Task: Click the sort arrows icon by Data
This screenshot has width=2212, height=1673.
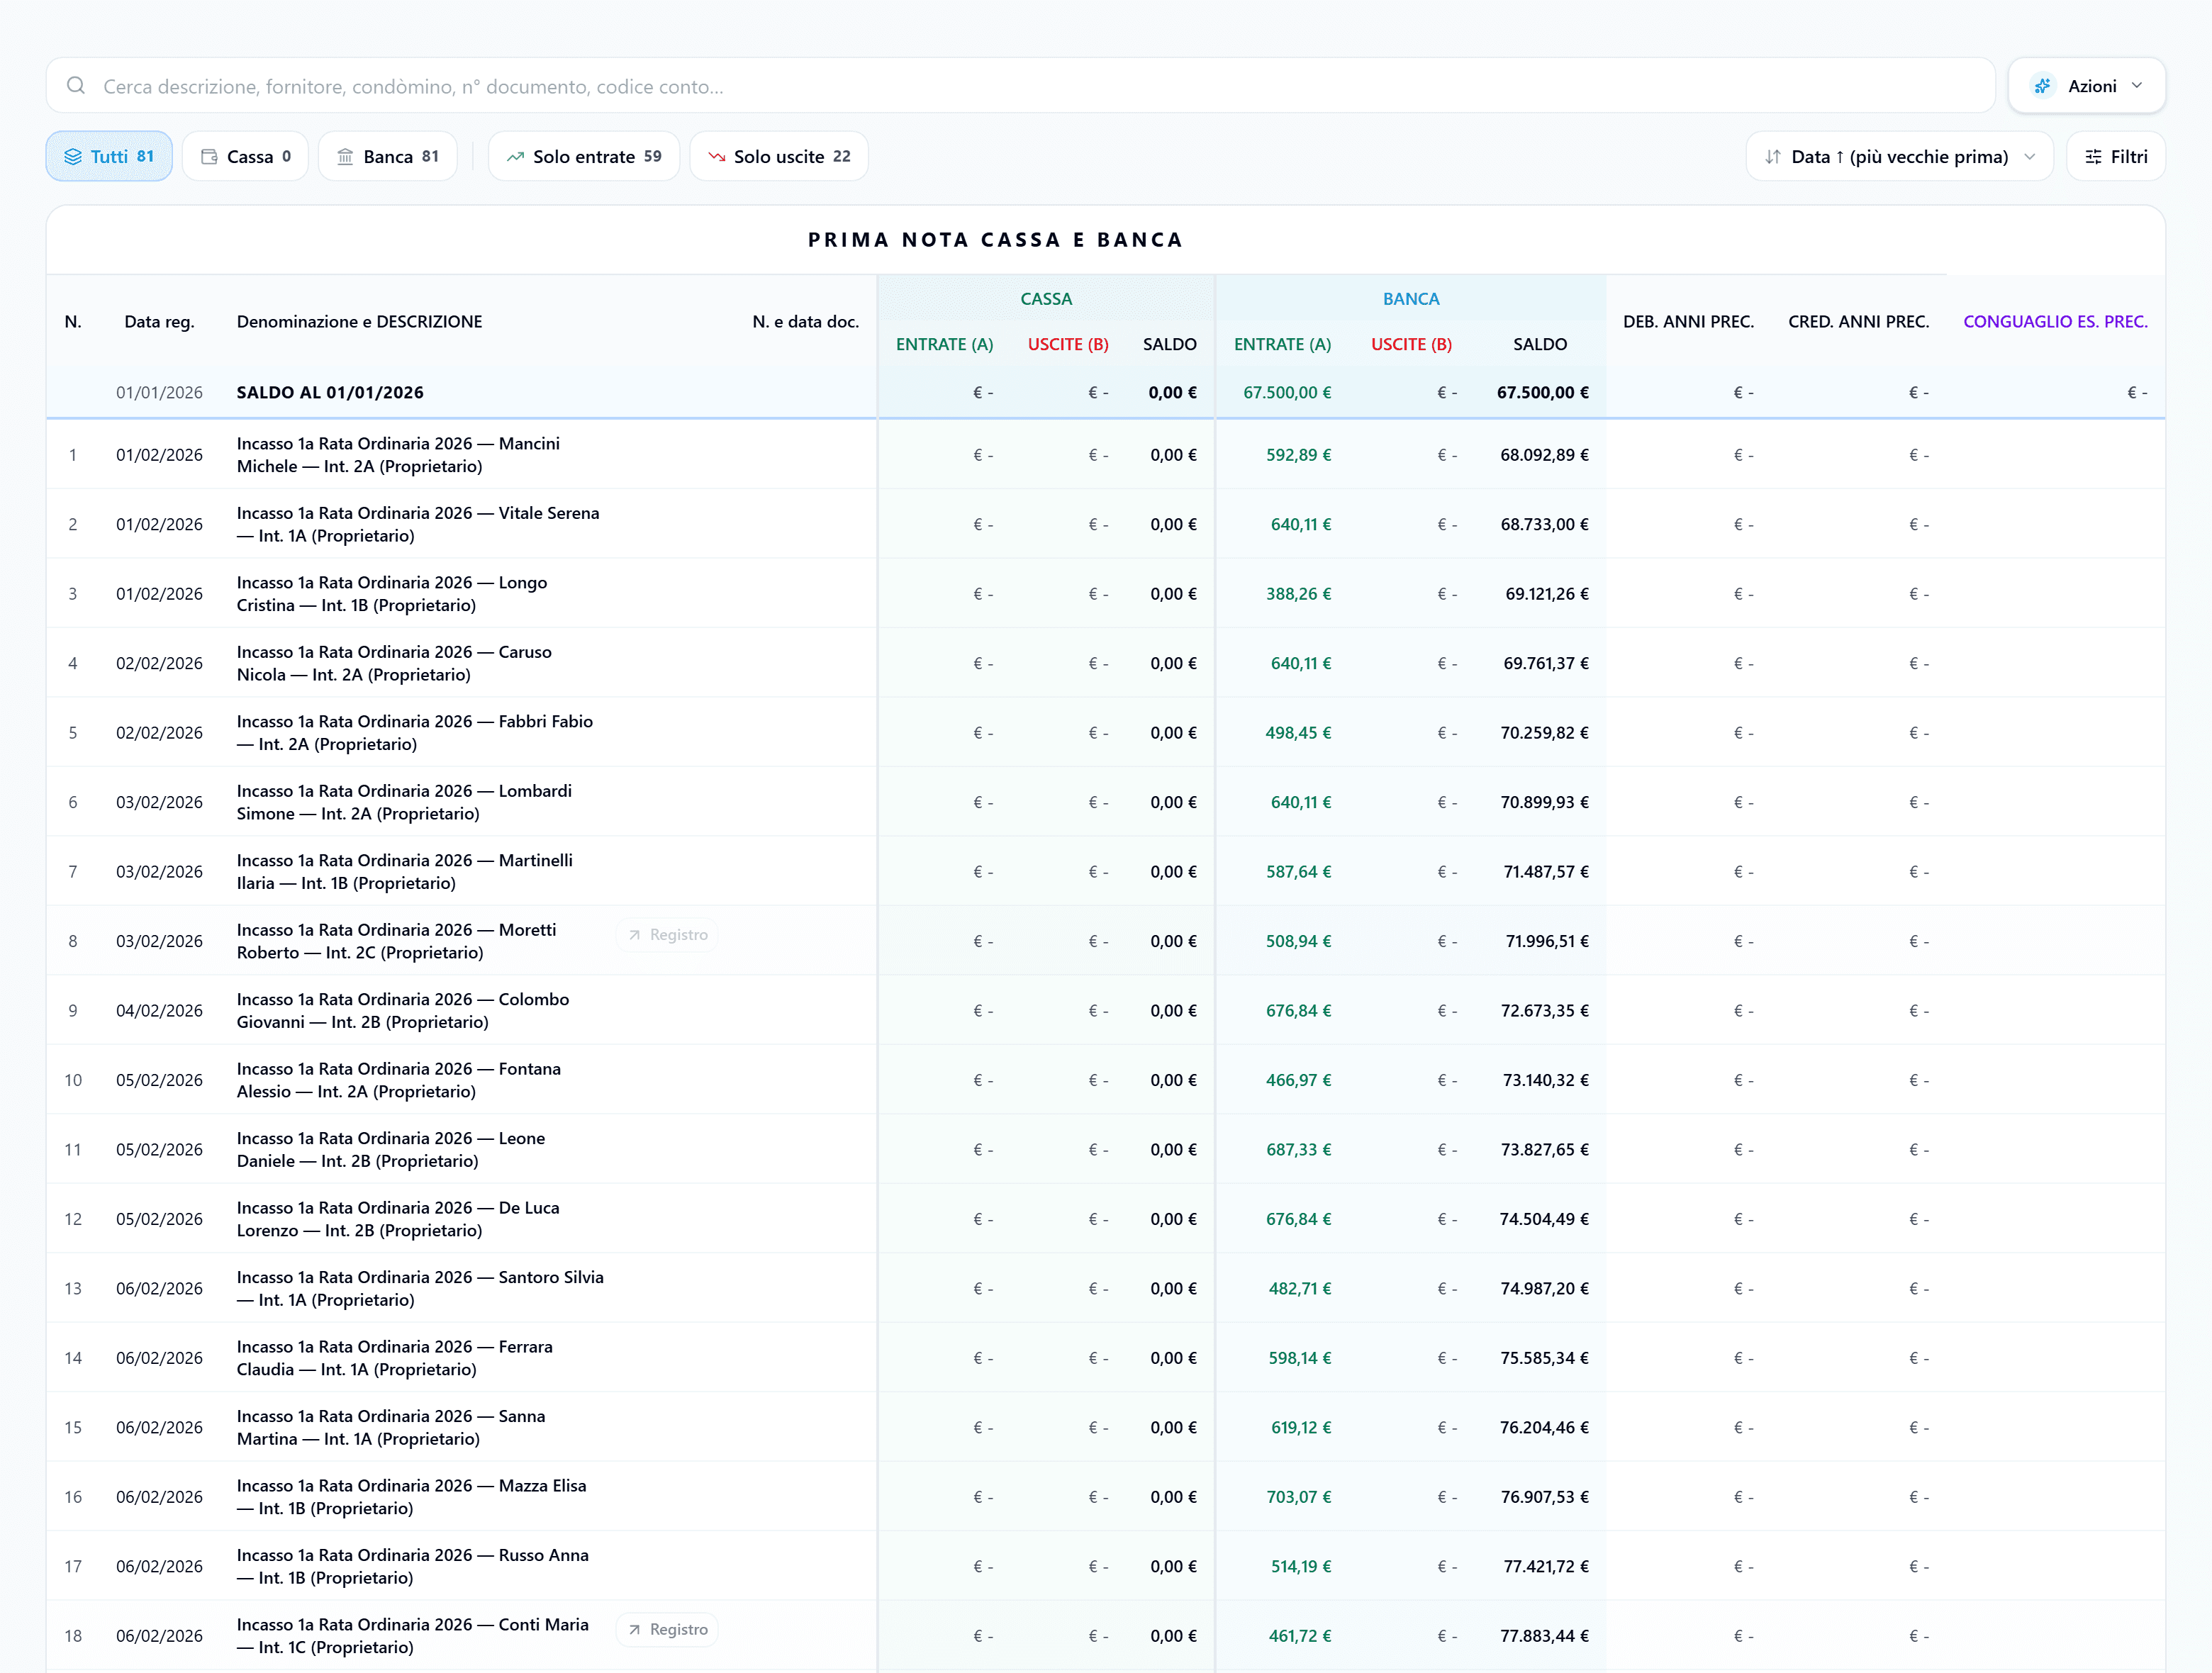Action: (x=1773, y=157)
